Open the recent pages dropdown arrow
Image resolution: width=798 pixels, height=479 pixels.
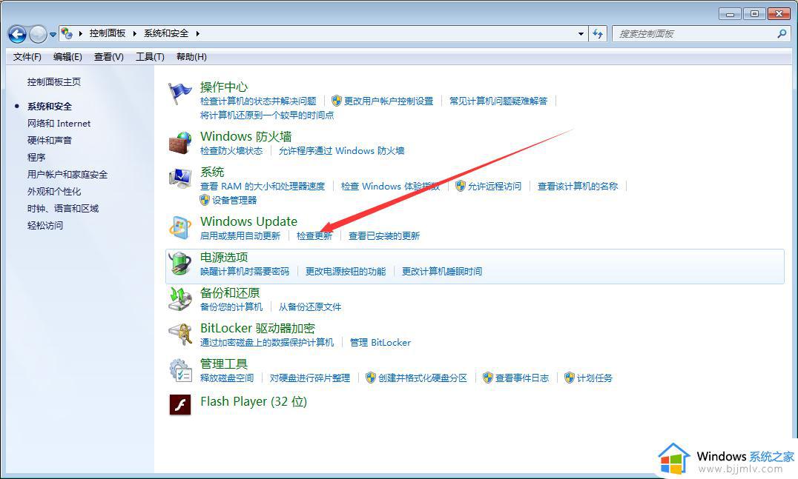pos(53,35)
